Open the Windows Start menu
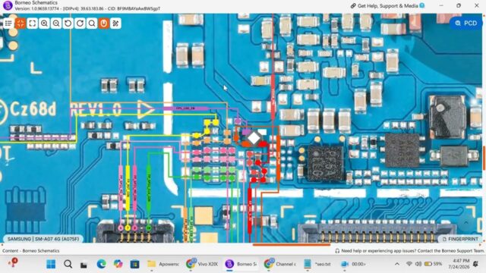This screenshot has width=486, height=273. click(51, 264)
